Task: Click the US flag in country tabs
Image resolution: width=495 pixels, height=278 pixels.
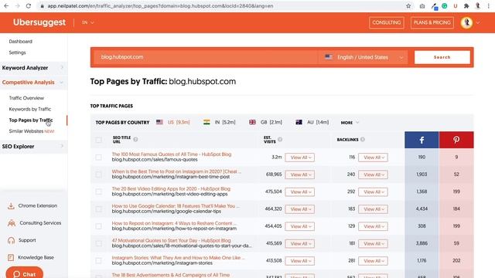Action: tap(159, 122)
